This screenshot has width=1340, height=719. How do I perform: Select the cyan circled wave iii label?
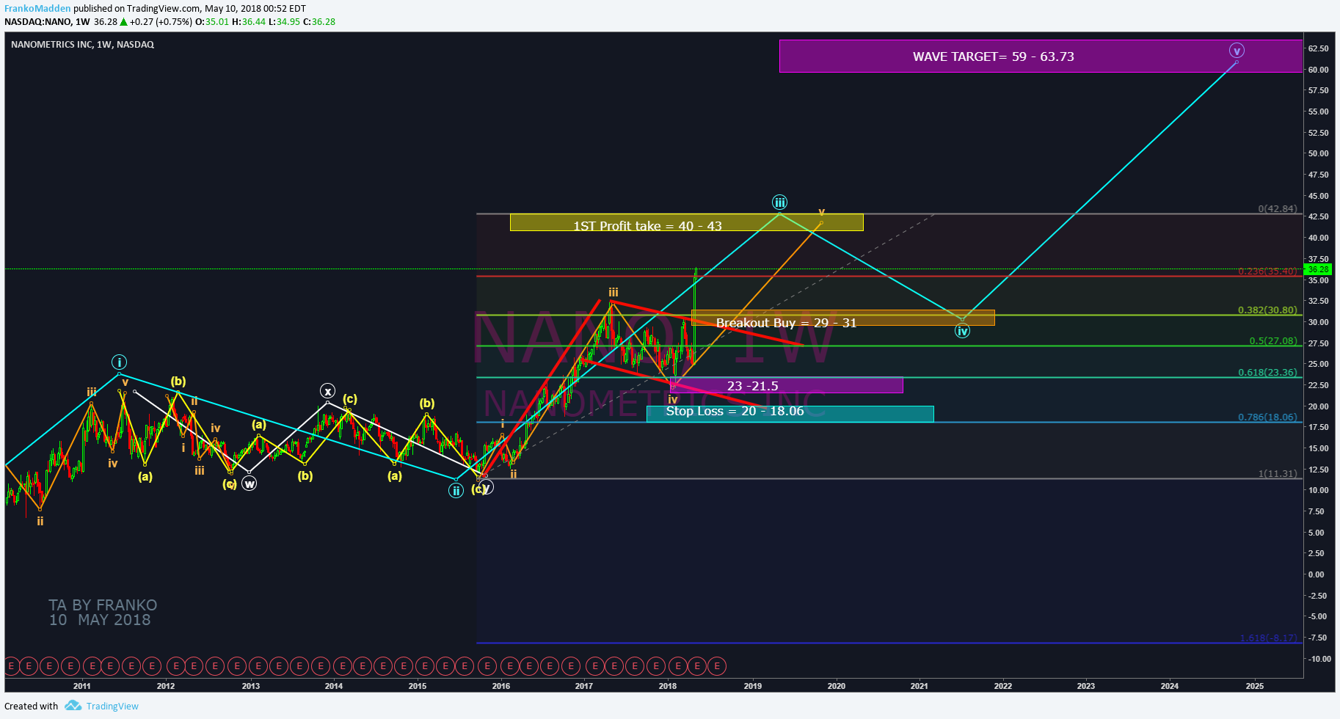(779, 202)
